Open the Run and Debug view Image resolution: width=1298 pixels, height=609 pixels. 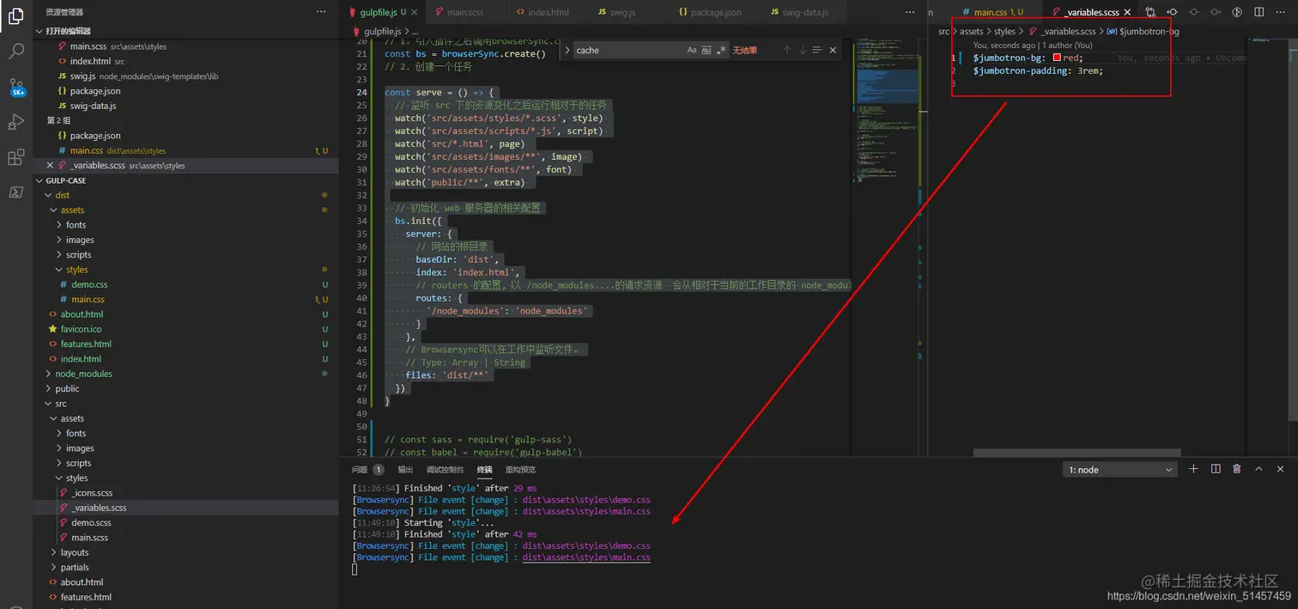[15, 122]
